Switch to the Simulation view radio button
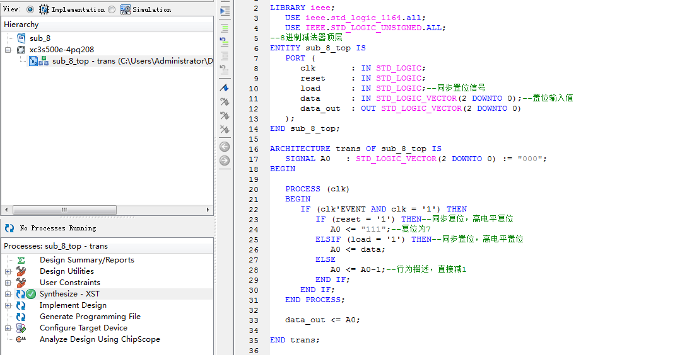Screen dimensions: 699x355 [x=112, y=9]
